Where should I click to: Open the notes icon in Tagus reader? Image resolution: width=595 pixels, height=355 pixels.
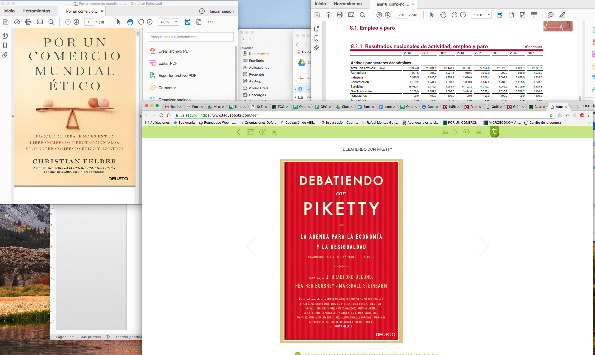point(275,132)
